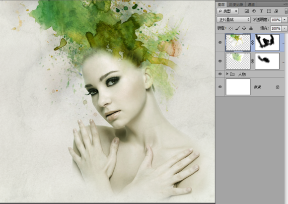Lock image pixels brush icon

tap(237, 28)
